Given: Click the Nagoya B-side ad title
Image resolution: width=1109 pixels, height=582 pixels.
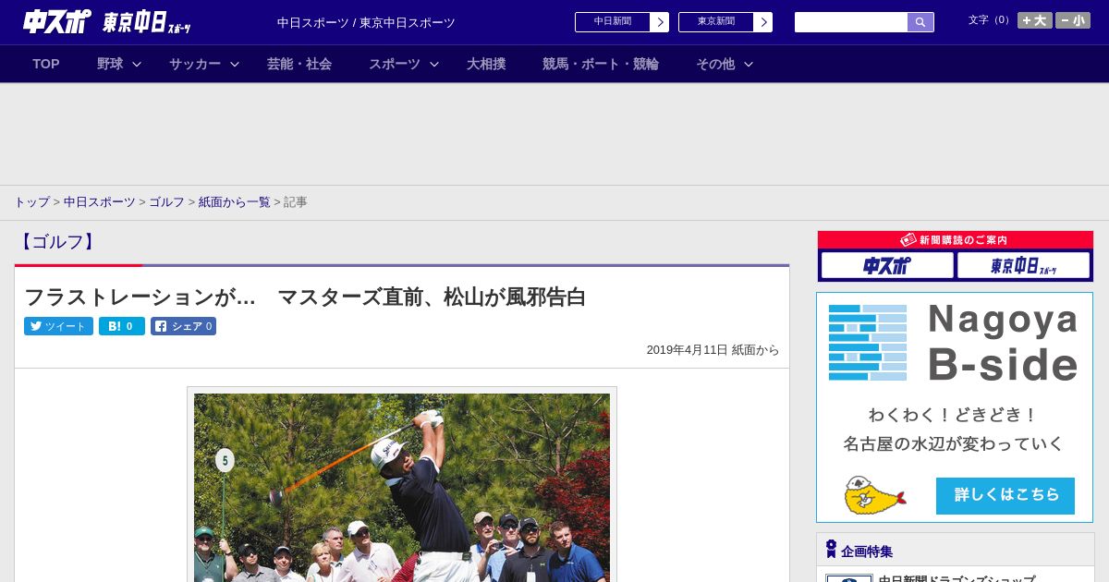Looking at the screenshot, I should tap(1003, 343).
